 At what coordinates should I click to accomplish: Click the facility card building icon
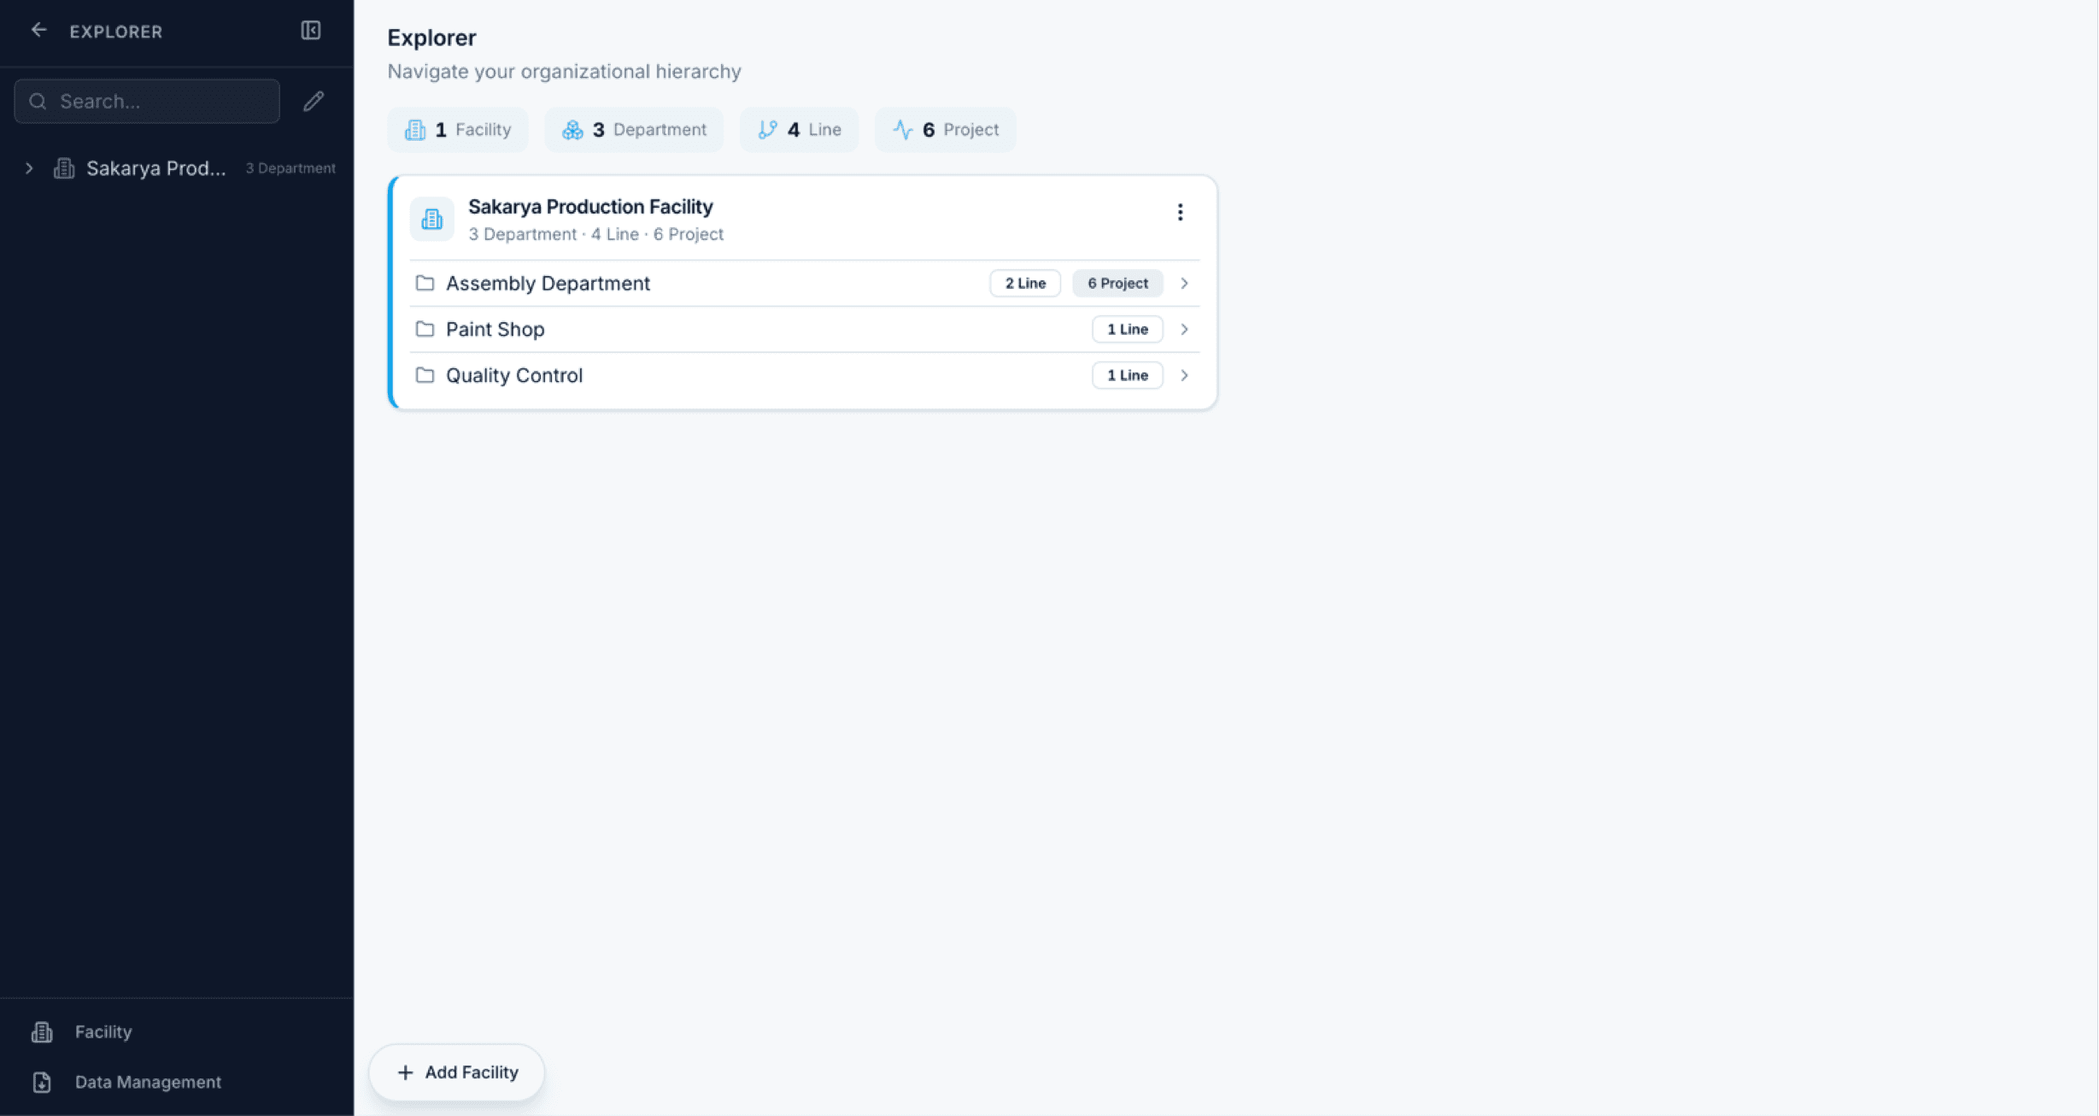(x=432, y=220)
